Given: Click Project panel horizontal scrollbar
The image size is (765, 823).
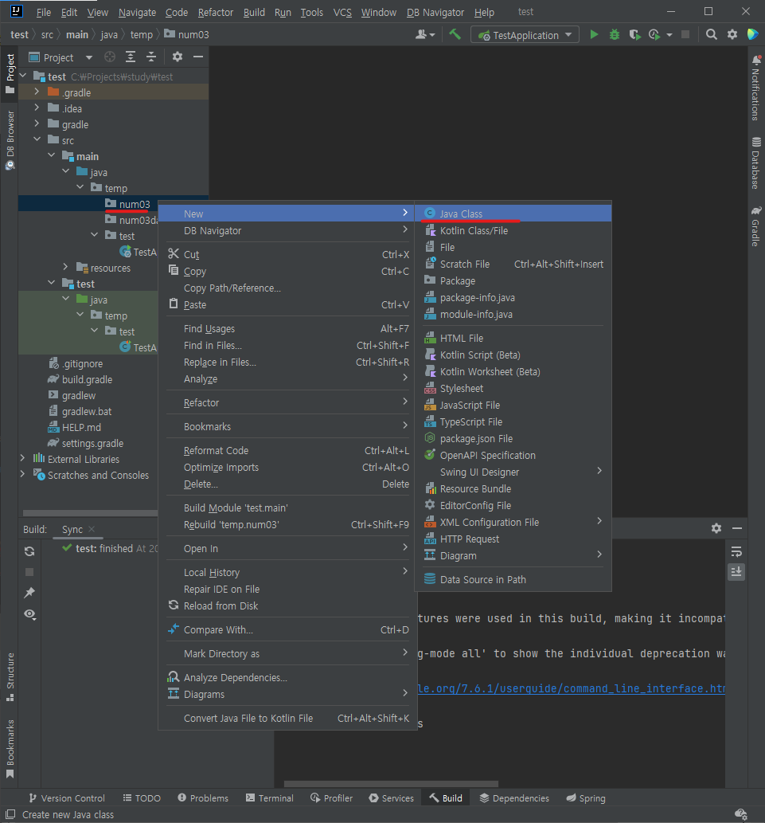Looking at the screenshot, I should pos(90,513).
